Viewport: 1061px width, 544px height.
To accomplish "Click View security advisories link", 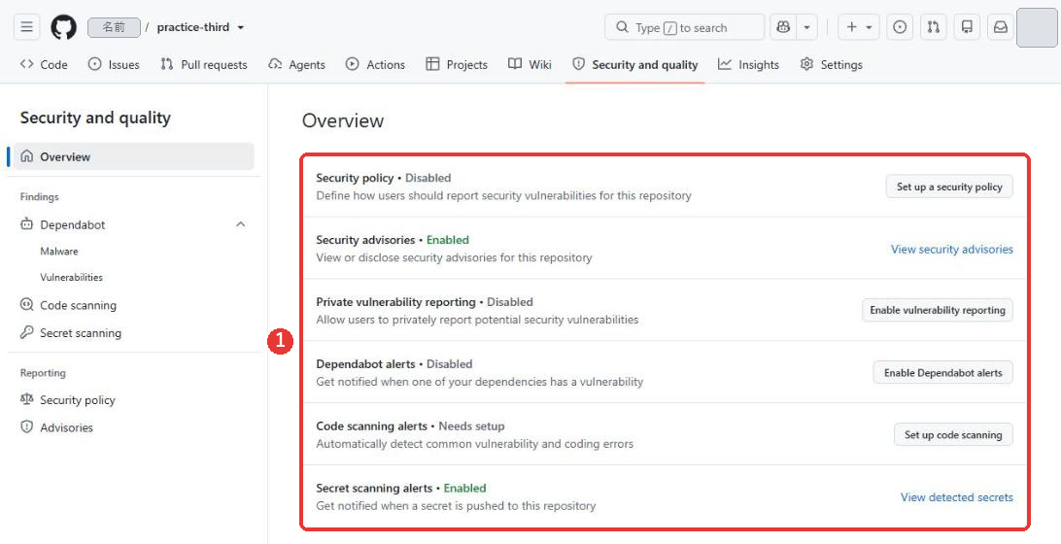I will (952, 249).
